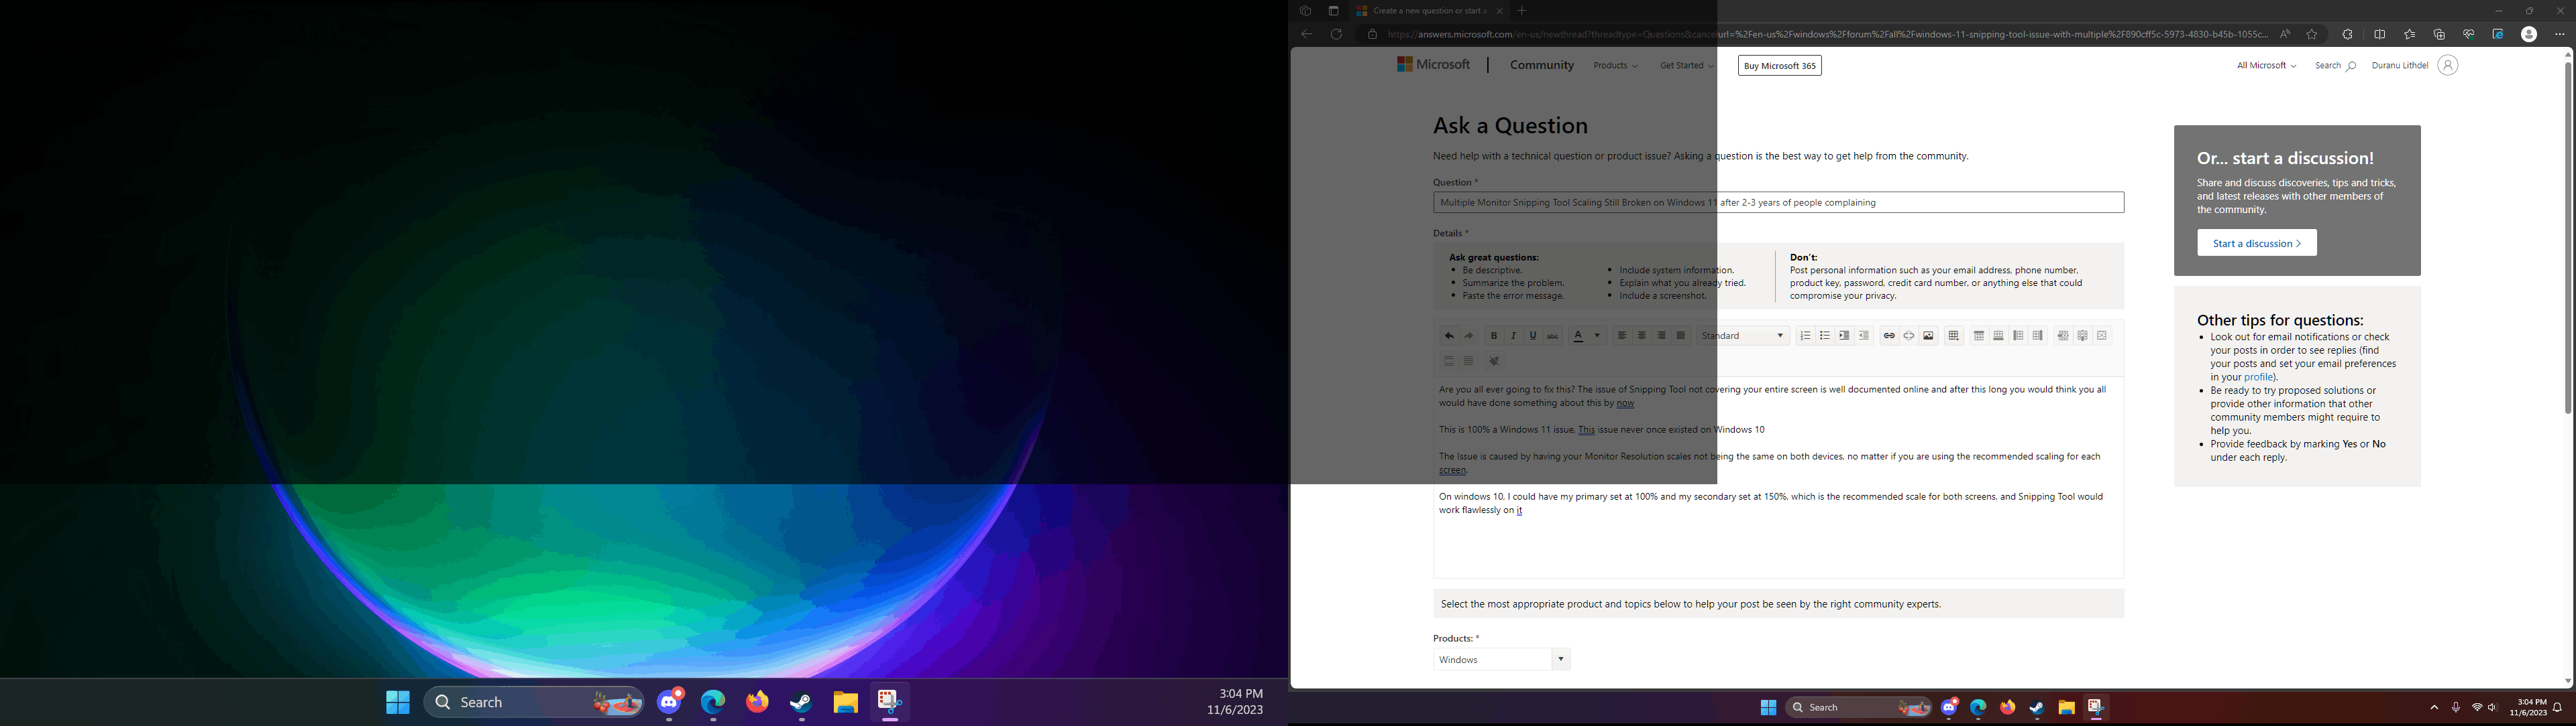Center align the text
Screen dimensions: 2576x726
pos(1642,336)
